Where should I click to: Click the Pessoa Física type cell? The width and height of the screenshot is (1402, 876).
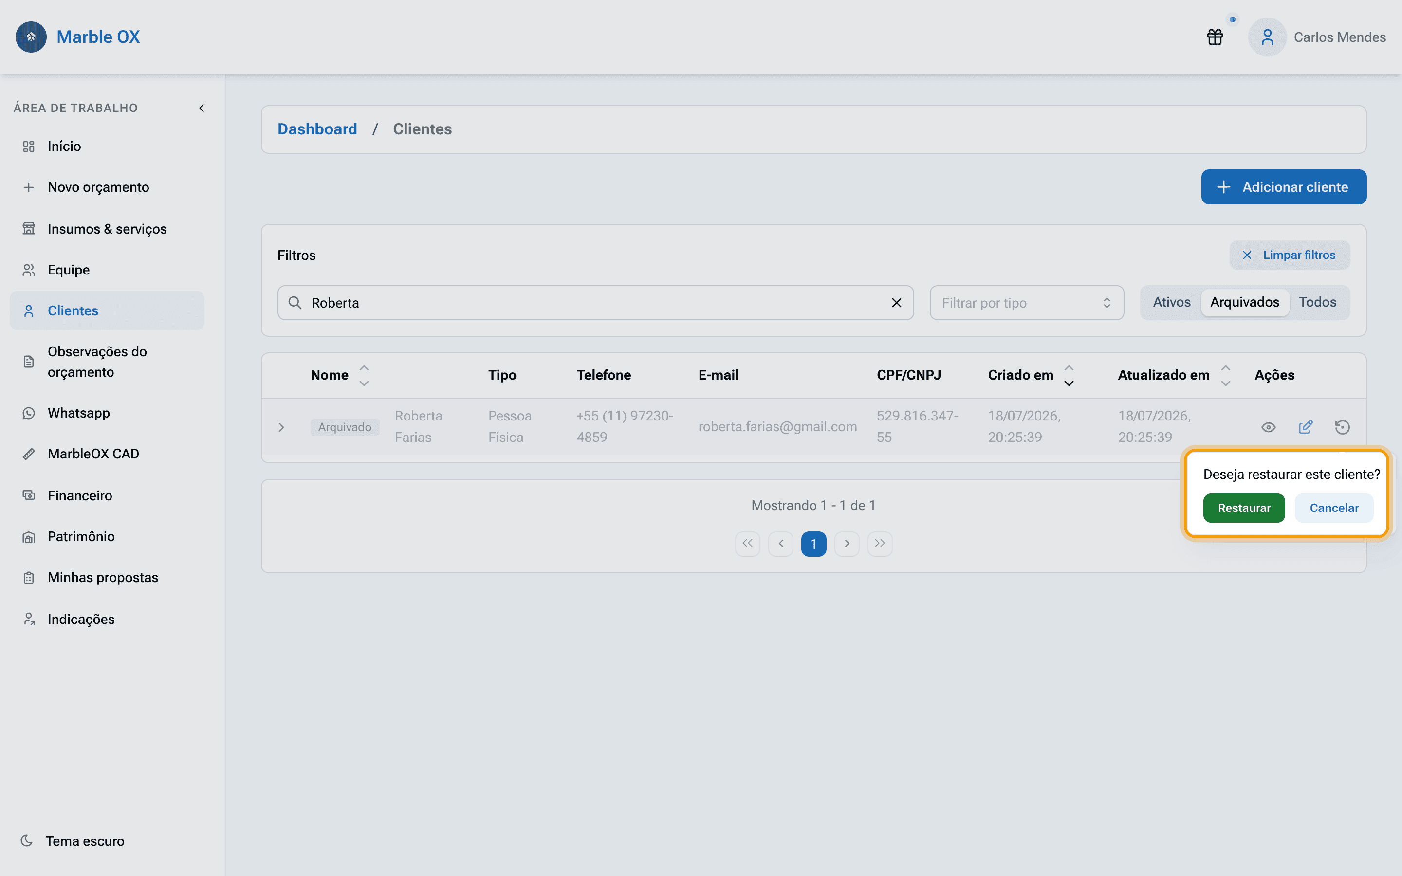coord(510,426)
